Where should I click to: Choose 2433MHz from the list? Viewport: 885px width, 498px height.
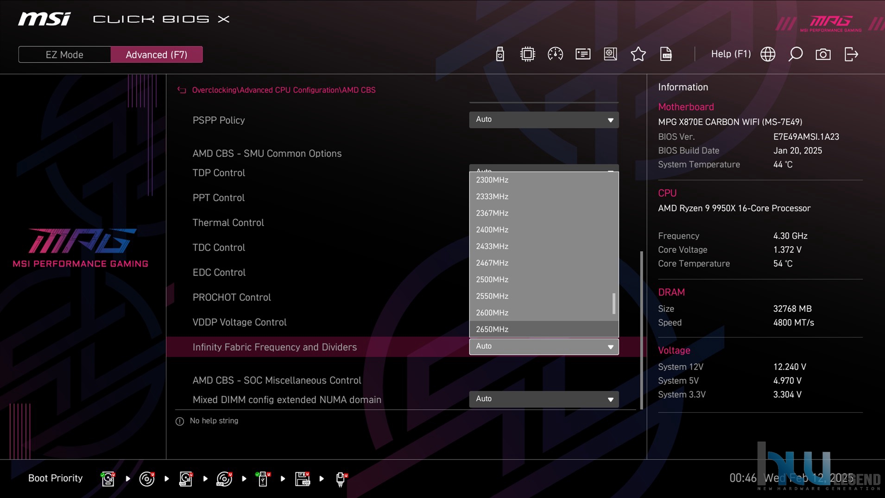pyautogui.click(x=544, y=246)
